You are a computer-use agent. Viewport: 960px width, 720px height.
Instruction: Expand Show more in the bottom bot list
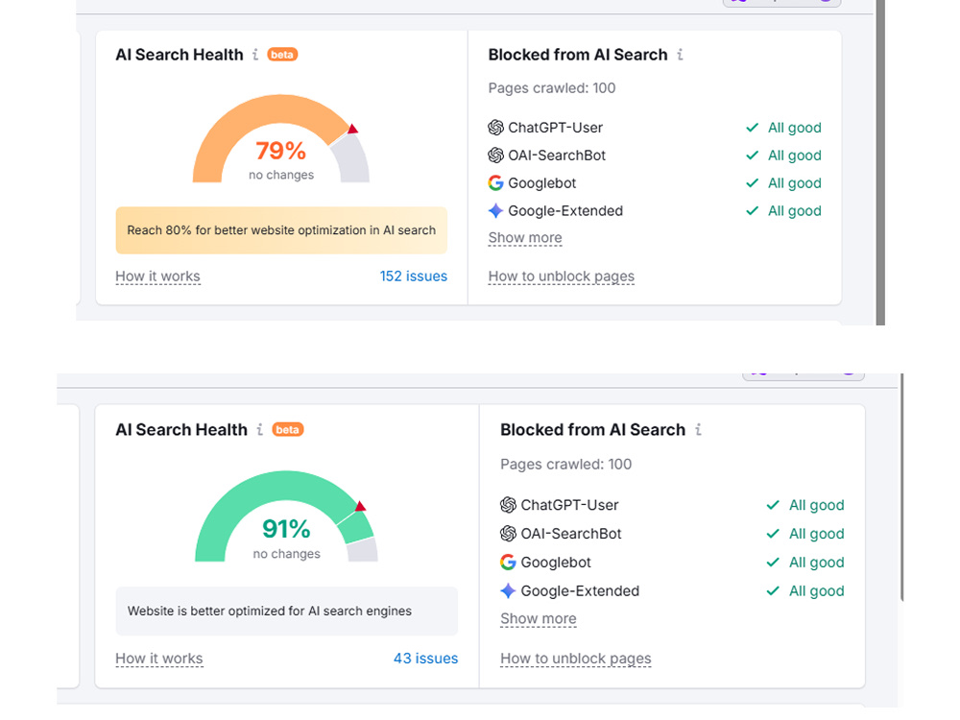[539, 618]
